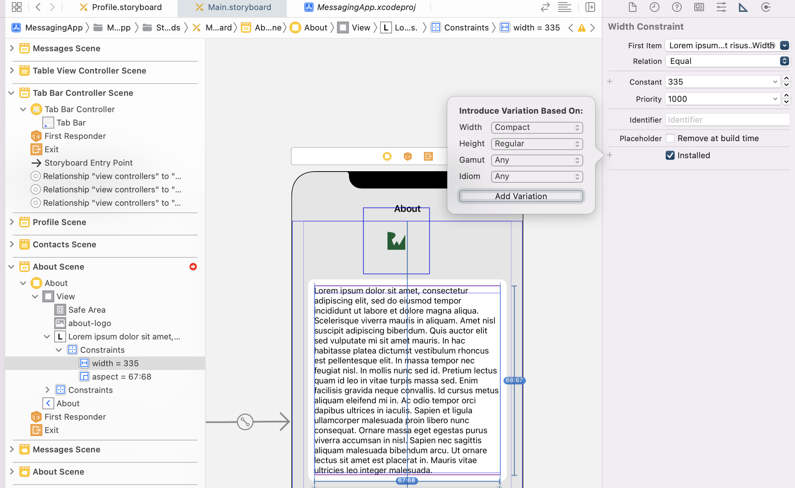Add an editor on the right
The image size is (795, 488).
[x=590, y=7]
